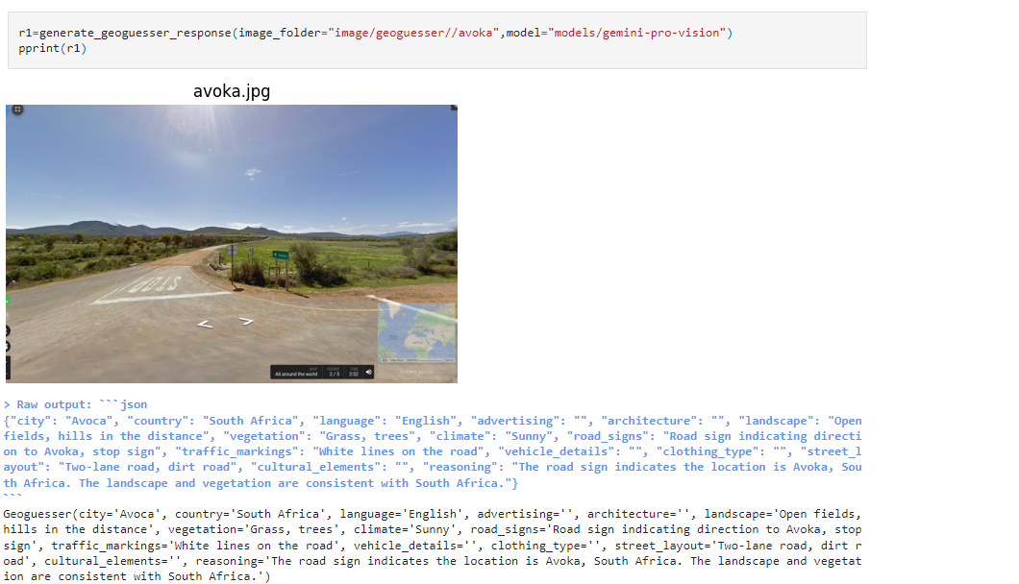This screenshot has width=1019, height=584.
Task: Open the world mini-map in the image corner
Action: (x=416, y=332)
